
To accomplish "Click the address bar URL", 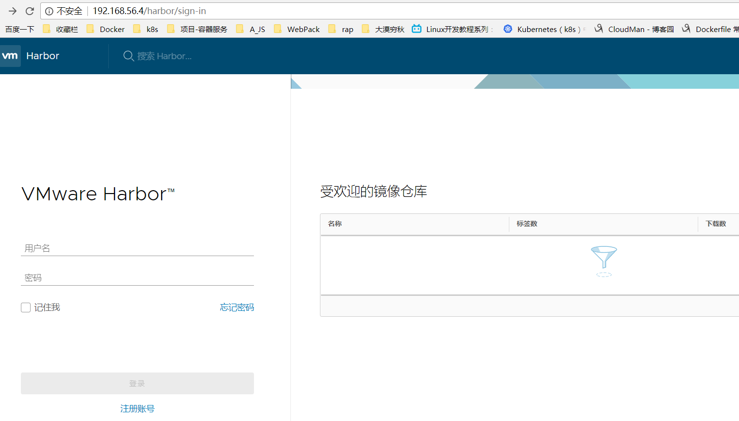I will (x=149, y=11).
